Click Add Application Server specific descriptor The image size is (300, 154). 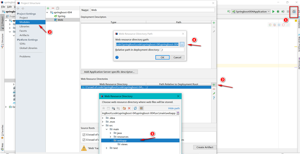click(x=109, y=72)
